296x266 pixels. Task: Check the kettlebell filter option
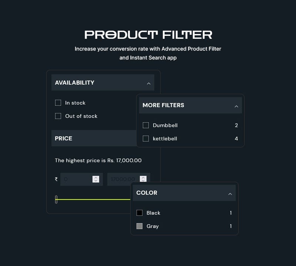pos(146,139)
